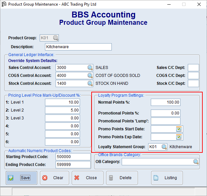Click the Stock Control Account lookup icon
Image resolution: width=207 pixels, height=196 pixels.
pyautogui.click(x=90, y=83)
